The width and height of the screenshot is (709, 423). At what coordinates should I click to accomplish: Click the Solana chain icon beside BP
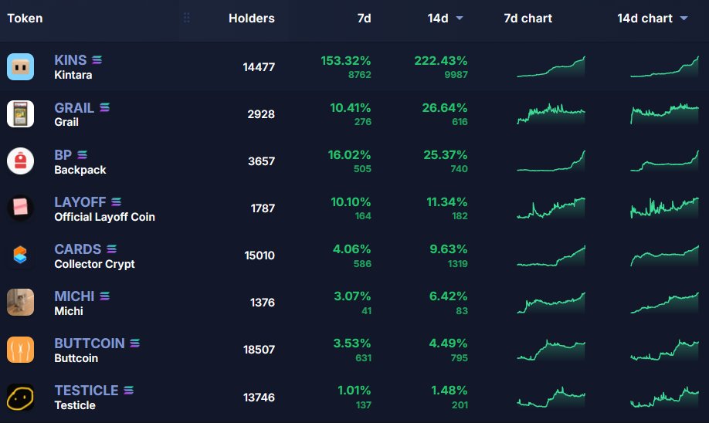coord(82,154)
